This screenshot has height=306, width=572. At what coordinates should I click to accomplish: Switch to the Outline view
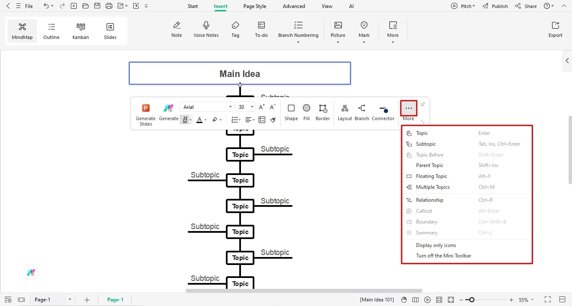coord(51,31)
